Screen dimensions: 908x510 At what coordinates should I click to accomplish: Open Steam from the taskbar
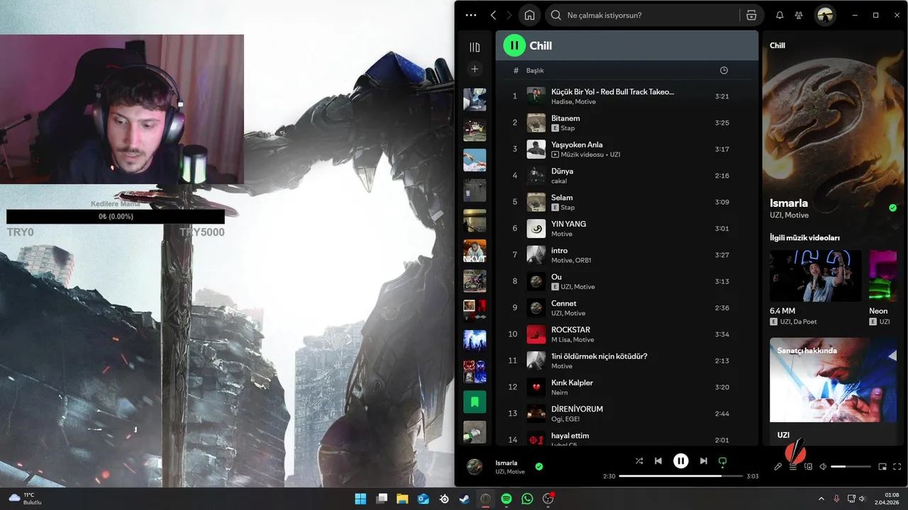[465, 499]
